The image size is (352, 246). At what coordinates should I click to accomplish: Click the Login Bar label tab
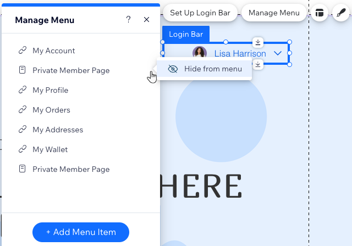(x=186, y=34)
